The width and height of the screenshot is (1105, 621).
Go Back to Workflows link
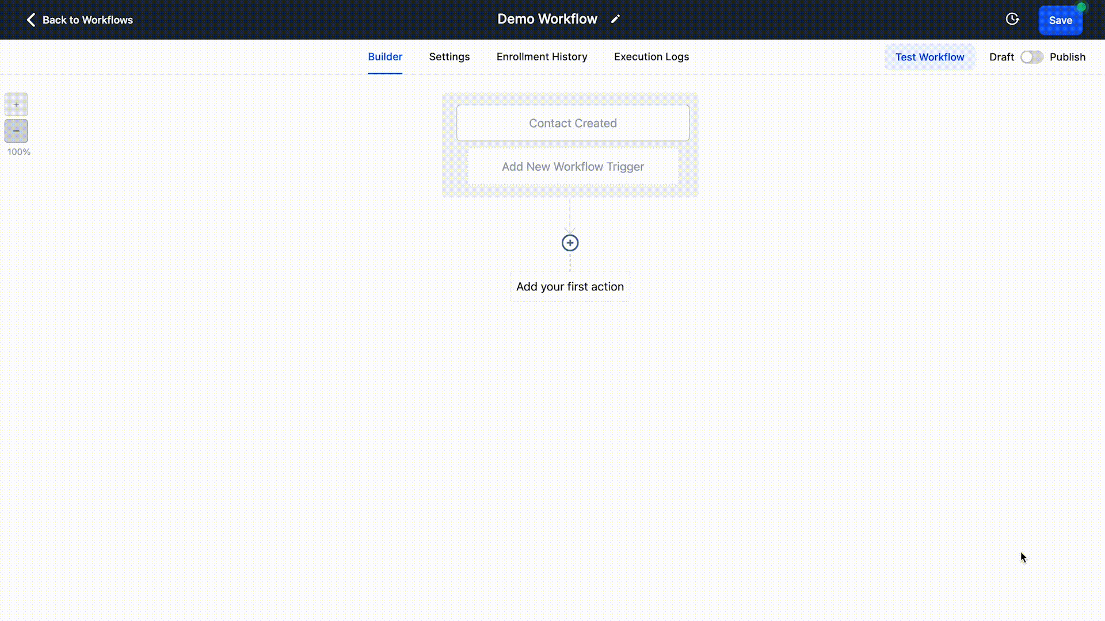tap(87, 20)
